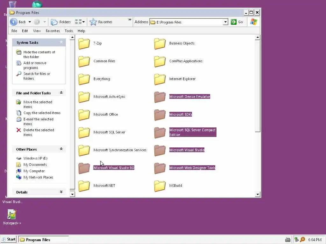Screen dimensions: 326x244
Task: Click Delete the selected items link
Action: click(x=39, y=132)
